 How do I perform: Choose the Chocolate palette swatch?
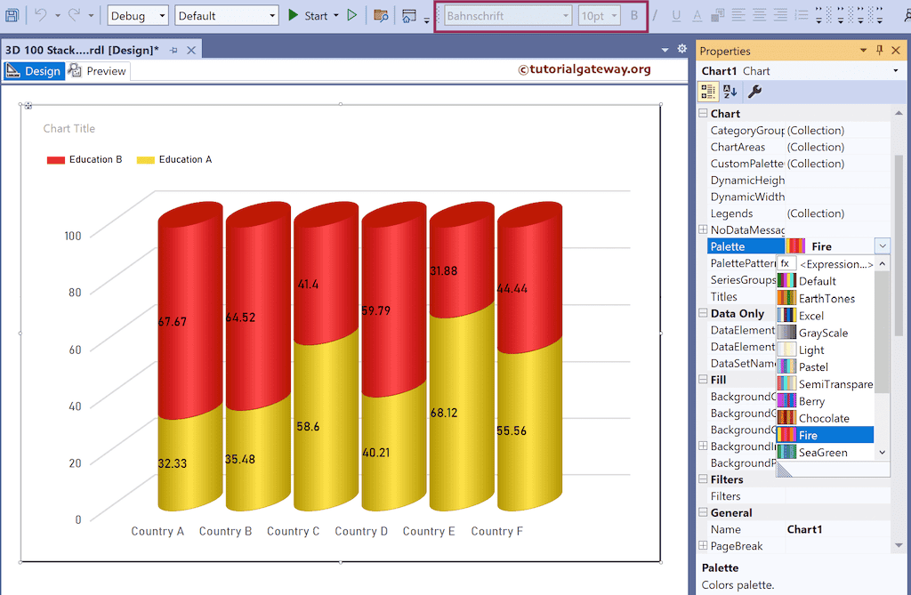(x=824, y=418)
